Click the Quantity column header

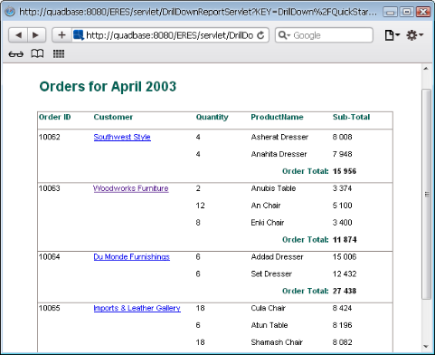[213, 117]
